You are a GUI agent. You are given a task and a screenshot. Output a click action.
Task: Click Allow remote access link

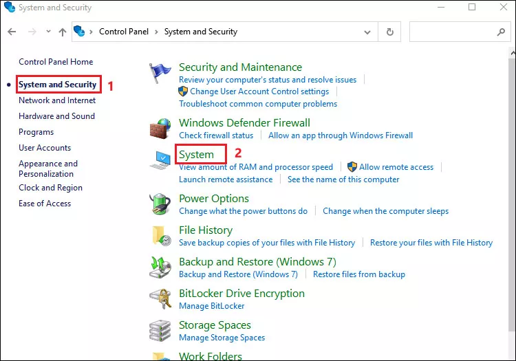[396, 167]
